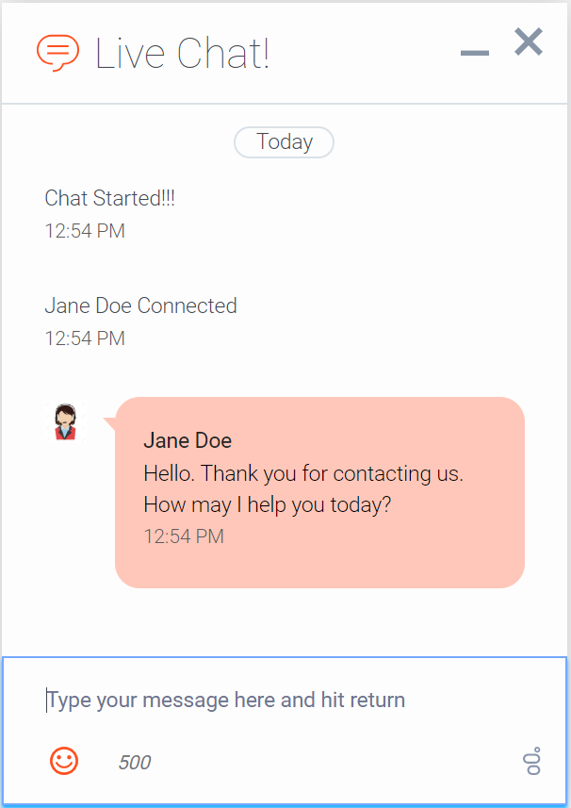Open the emoji picker smiley icon
The image size is (571, 808).
pos(64,761)
